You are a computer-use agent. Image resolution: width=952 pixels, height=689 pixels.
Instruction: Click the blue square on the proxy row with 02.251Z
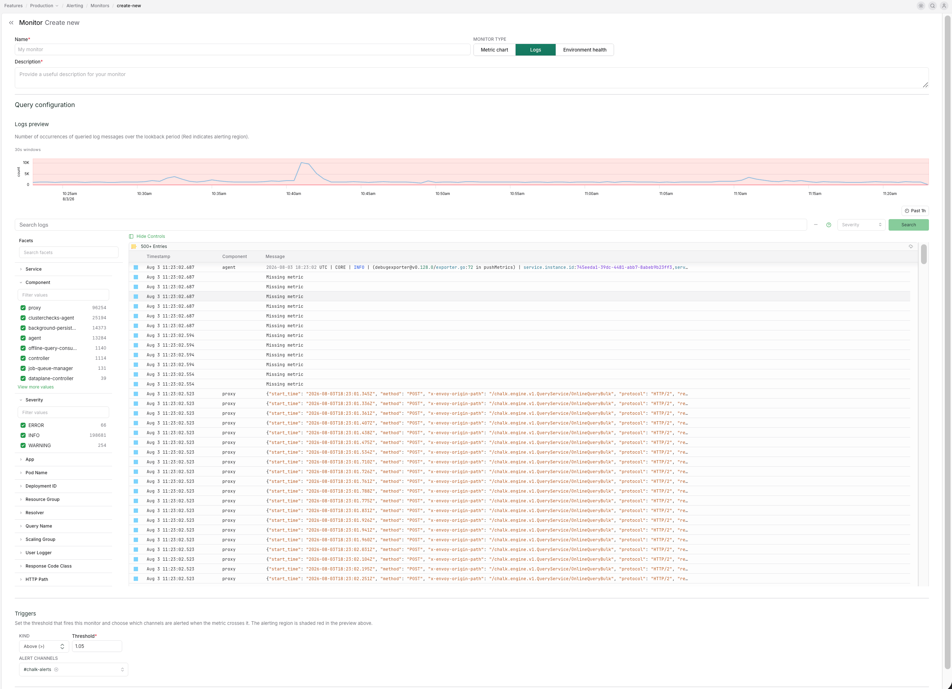136,579
